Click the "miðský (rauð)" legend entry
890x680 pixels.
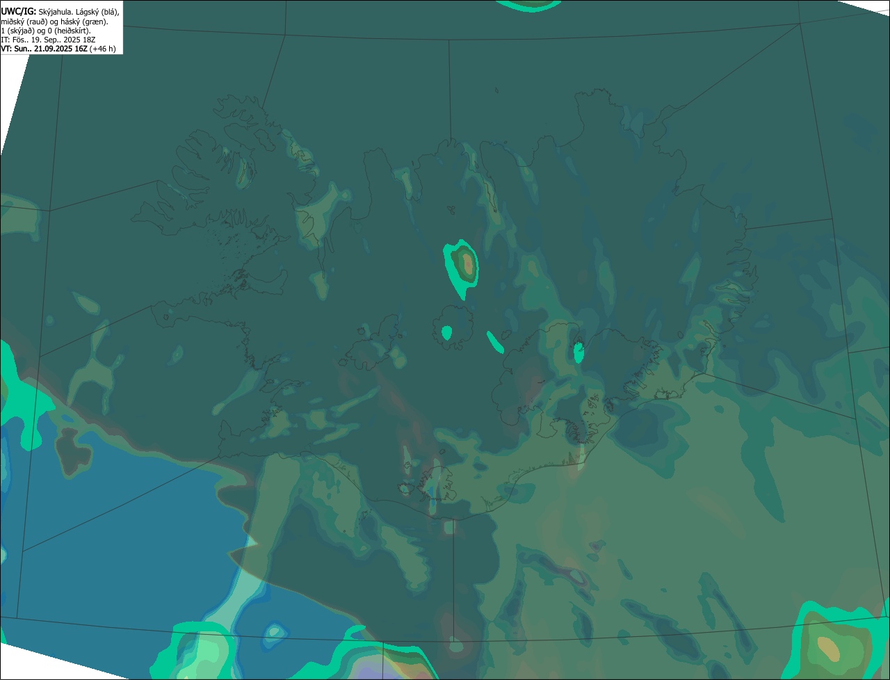tap(24, 22)
